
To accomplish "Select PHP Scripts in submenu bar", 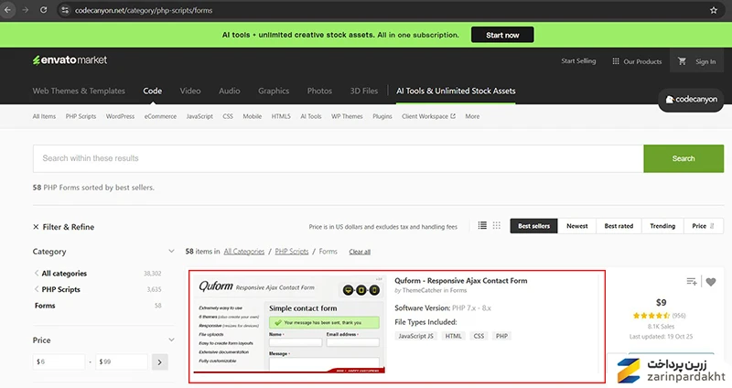I will (81, 116).
